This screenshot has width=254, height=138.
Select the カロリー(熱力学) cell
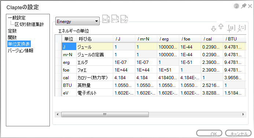point(95,77)
